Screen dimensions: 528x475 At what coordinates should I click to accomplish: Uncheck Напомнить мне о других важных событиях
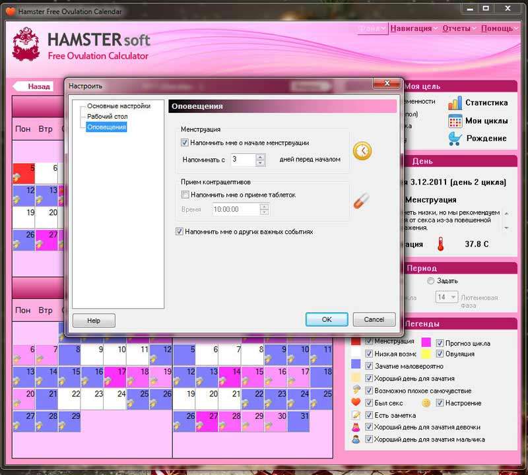pyautogui.click(x=179, y=232)
